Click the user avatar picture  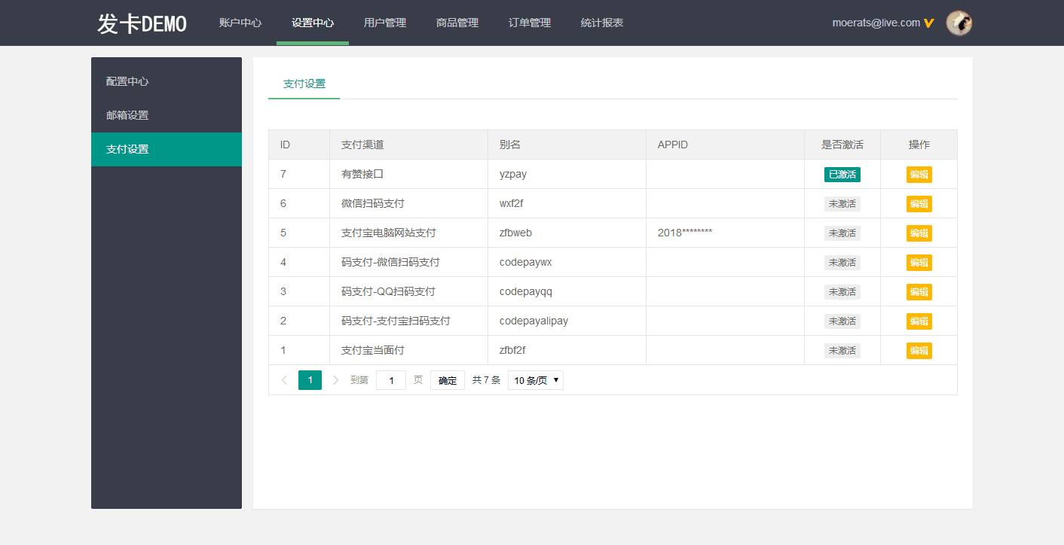pos(959,23)
